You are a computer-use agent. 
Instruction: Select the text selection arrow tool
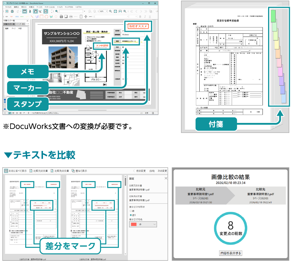[40, 11]
